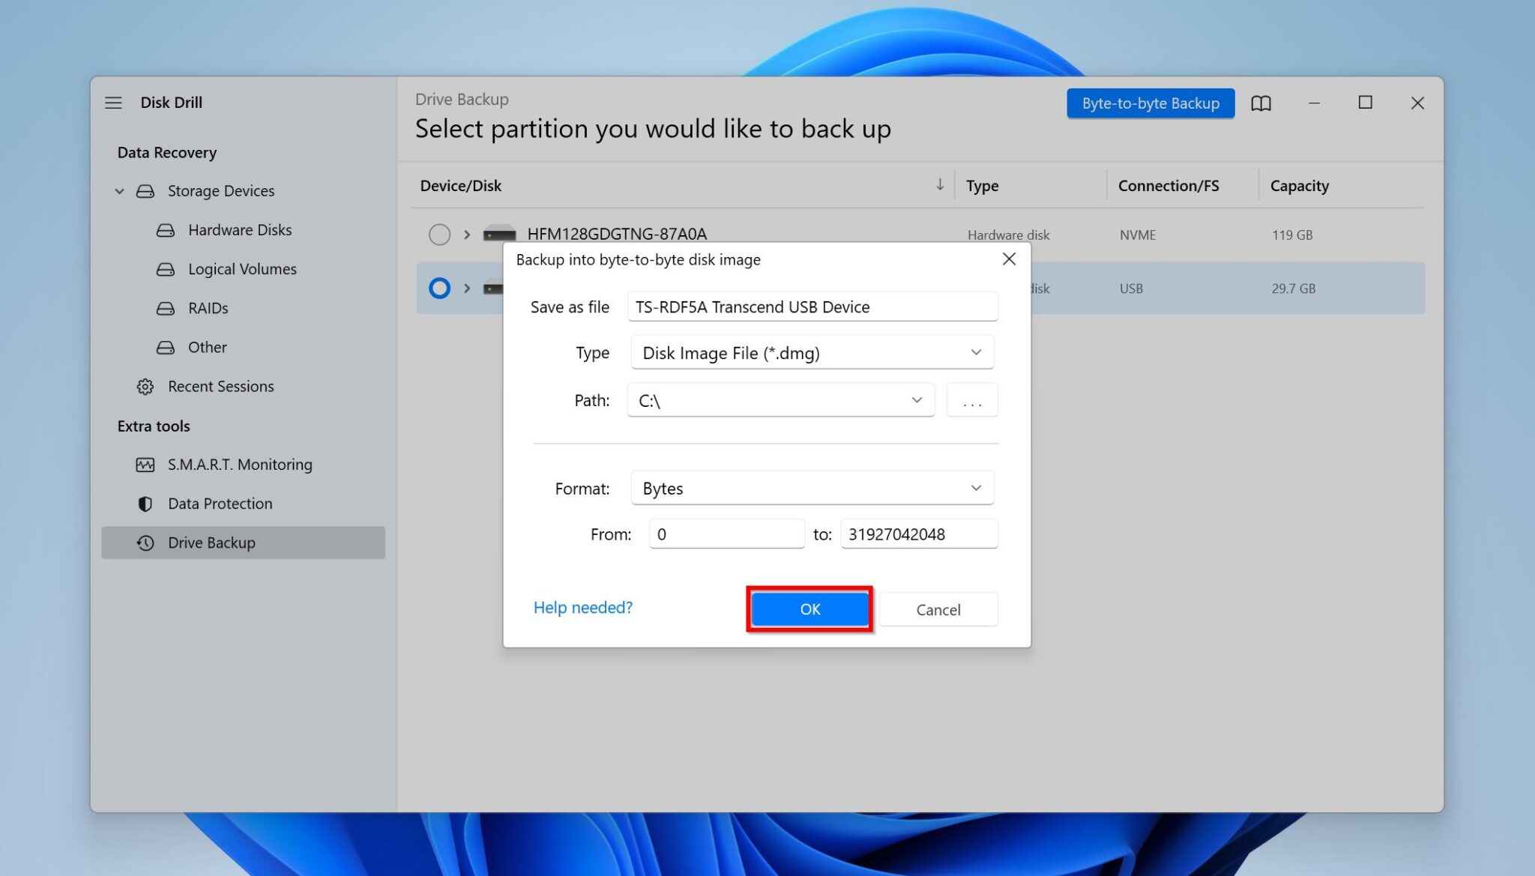This screenshot has height=876, width=1535.
Task: Open the Format dropdown showing Bytes
Action: [975, 488]
